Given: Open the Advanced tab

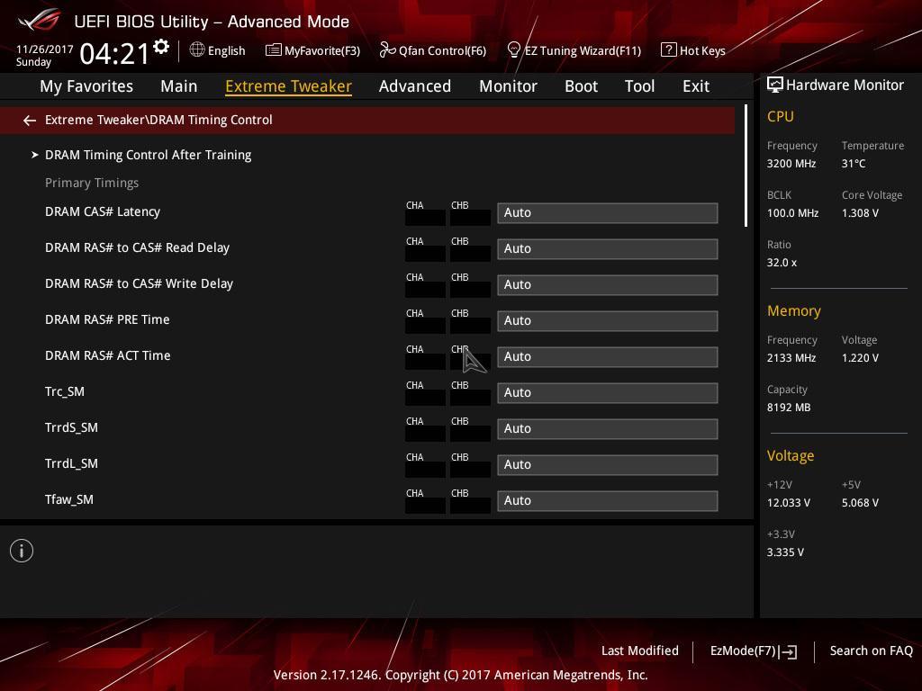Looking at the screenshot, I should tap(415, 86).
